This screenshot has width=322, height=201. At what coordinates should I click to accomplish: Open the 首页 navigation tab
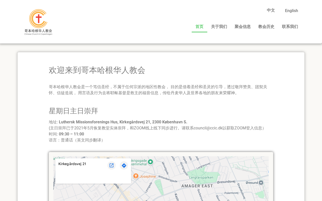[x=199, y=27]
